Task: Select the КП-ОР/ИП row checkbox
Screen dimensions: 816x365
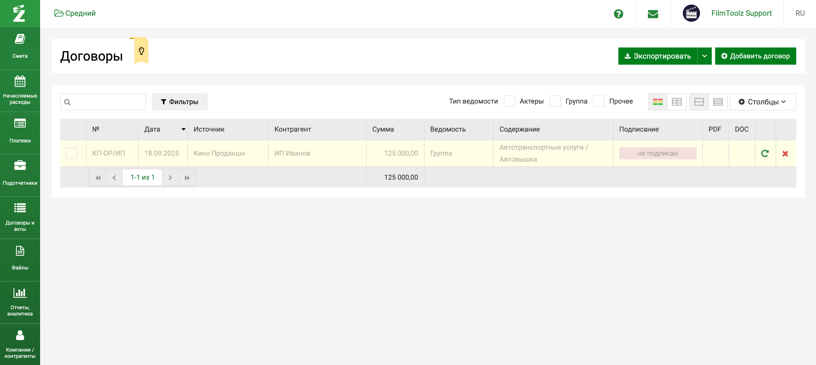Action: point(72,153)
